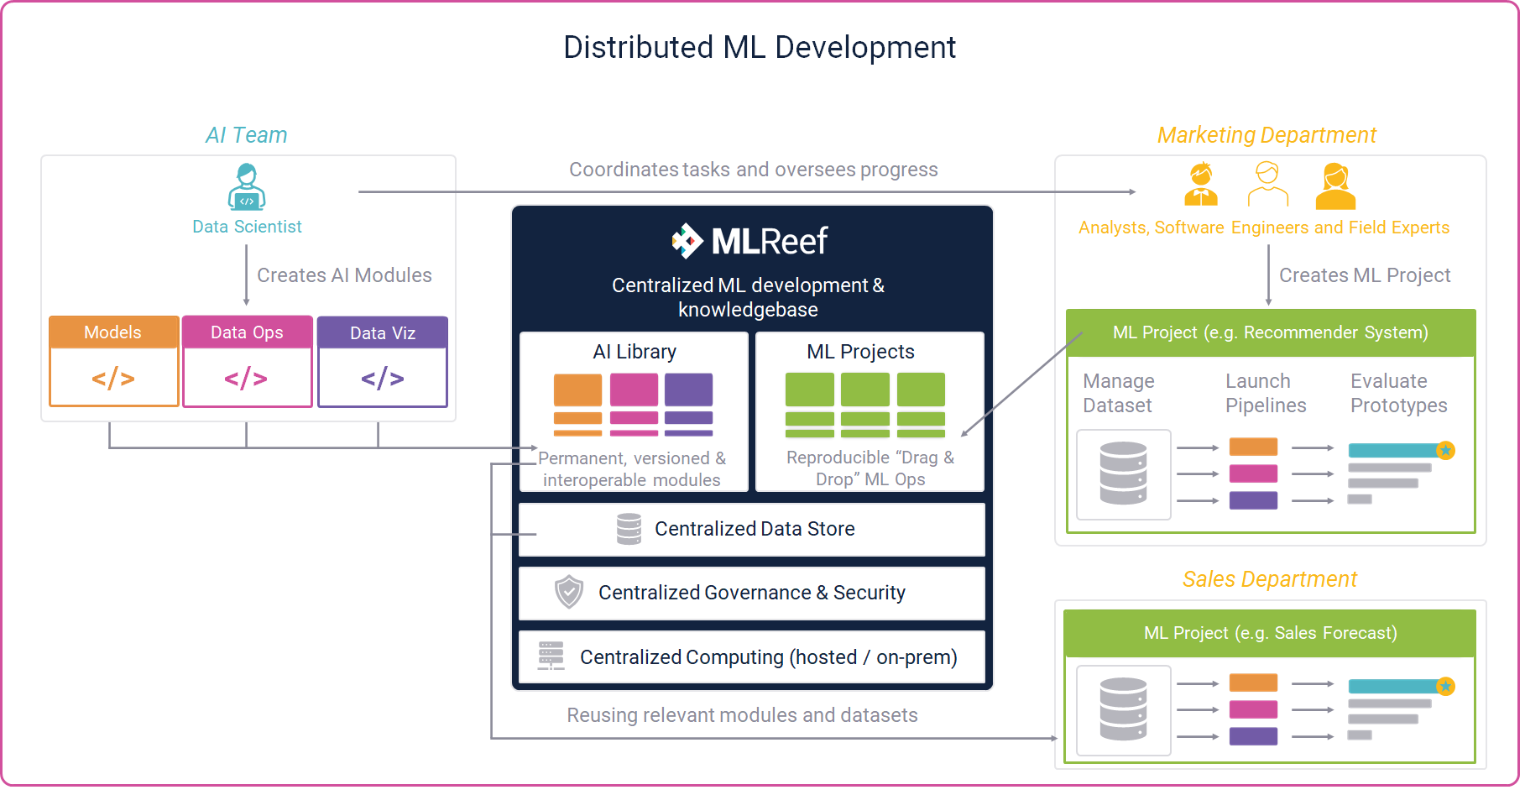
Task: Click the field expert person icon
Action: pos(1335,186)
